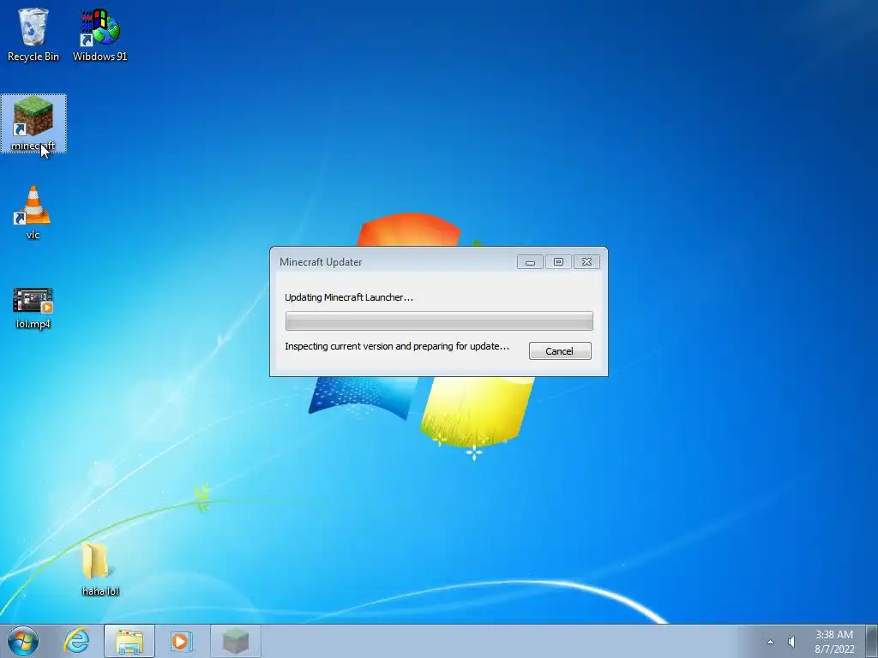Select the vlc desktop shortcut
This screenshot has width=878, height=658.
tap(33, 212)
